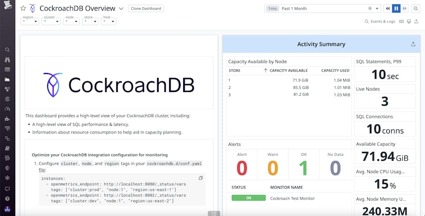The image size is (425, 216).
Task: Click the Alert count 0
Action: pyautogui.click(x=242, y=168)
